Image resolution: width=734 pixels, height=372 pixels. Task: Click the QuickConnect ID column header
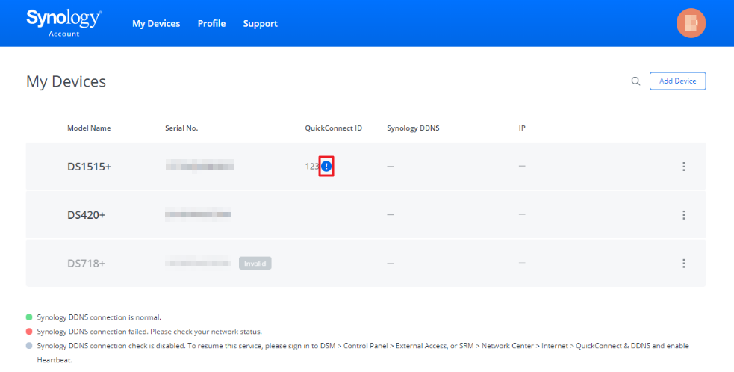point(333,128)
